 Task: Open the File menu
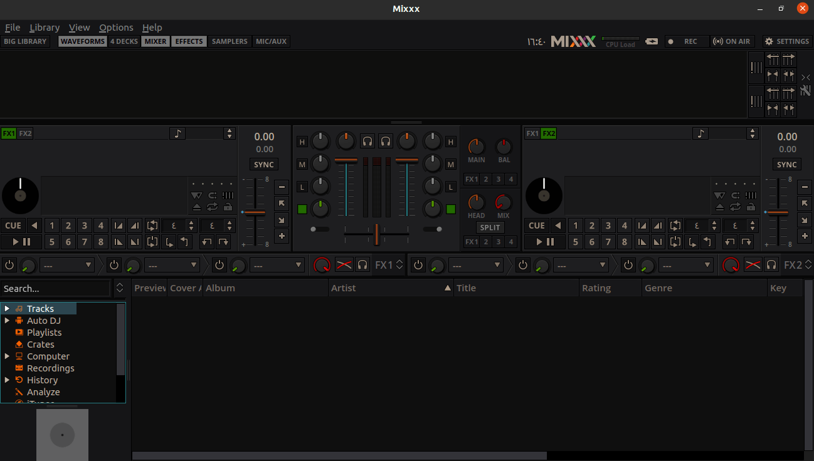[13, 28]
